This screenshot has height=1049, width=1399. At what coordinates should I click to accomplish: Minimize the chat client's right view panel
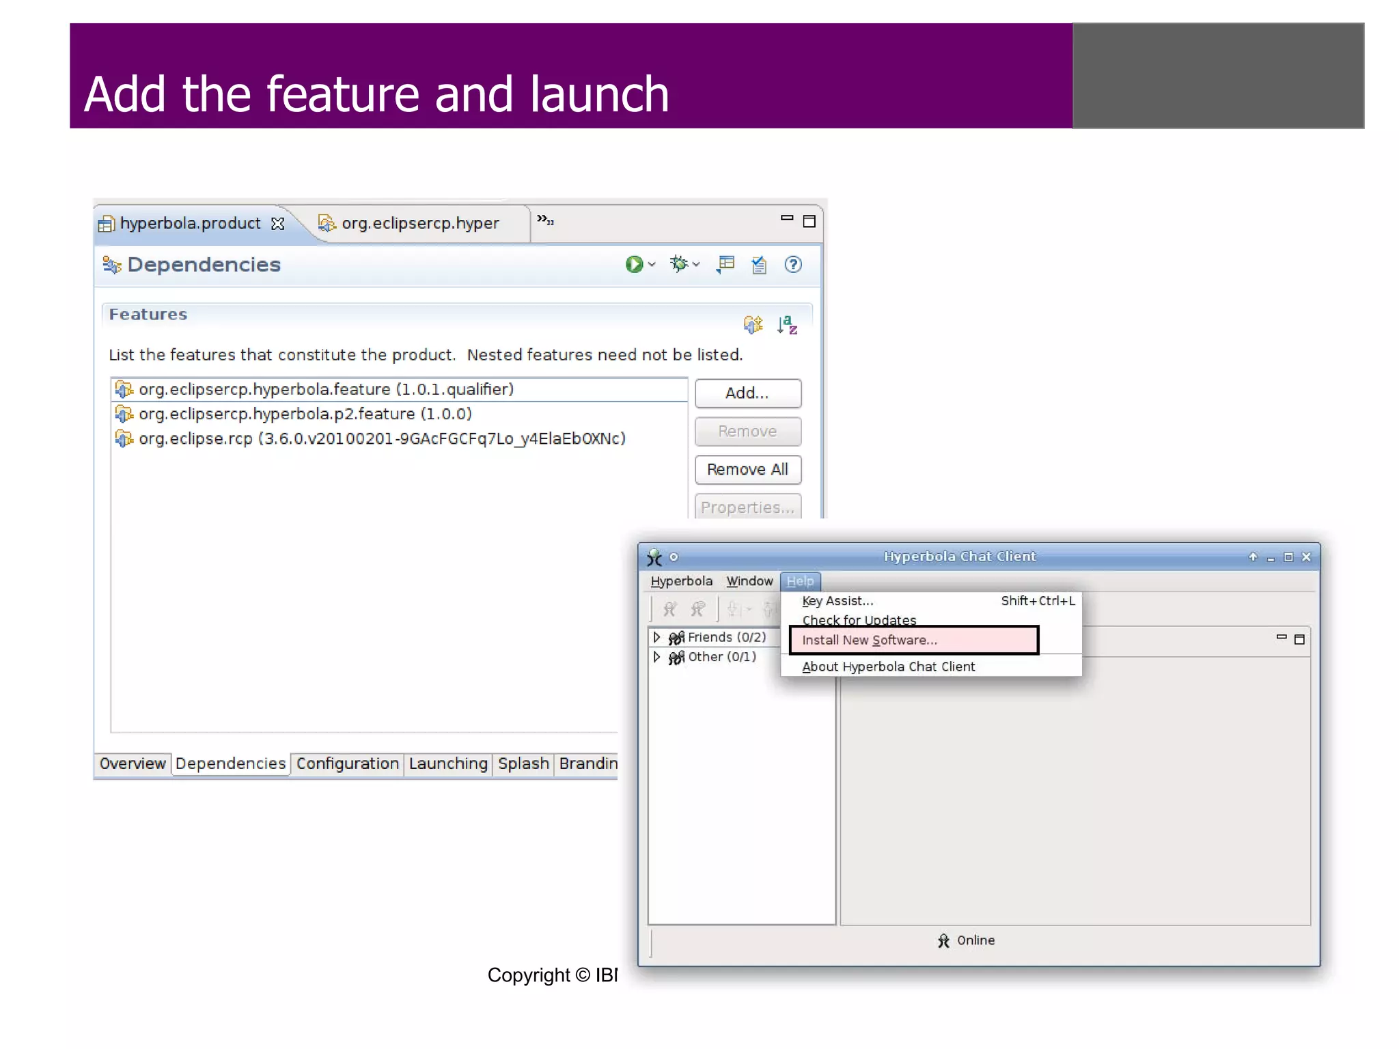[x=1282, y=637]
